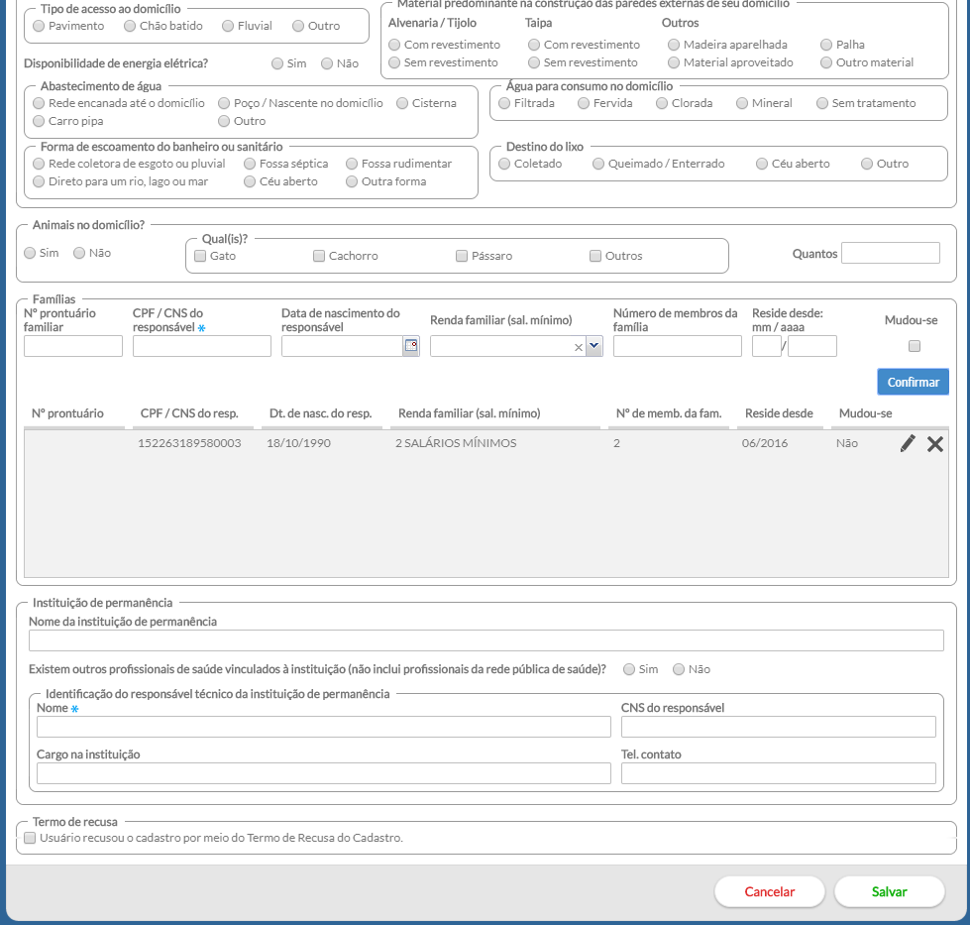
Task: Focus the Data de nascimento field
Action: [342, 346]
